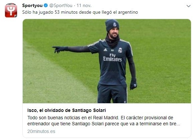The height and width of the screenshot is (140, 194).
Task: Click the Adidas logo on the jersey
Action: tap(105, 50)
